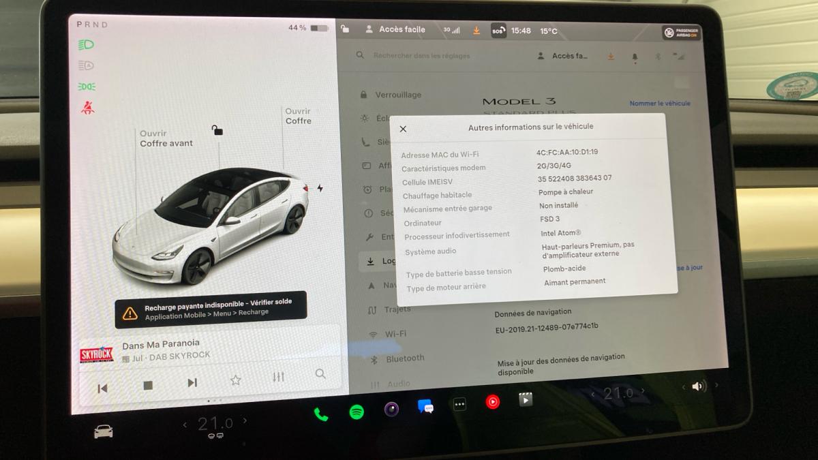The height and width of the screenshot is (460, 818).
Task: Skip to previous track in media player
Action: click(x=102, y=388)
